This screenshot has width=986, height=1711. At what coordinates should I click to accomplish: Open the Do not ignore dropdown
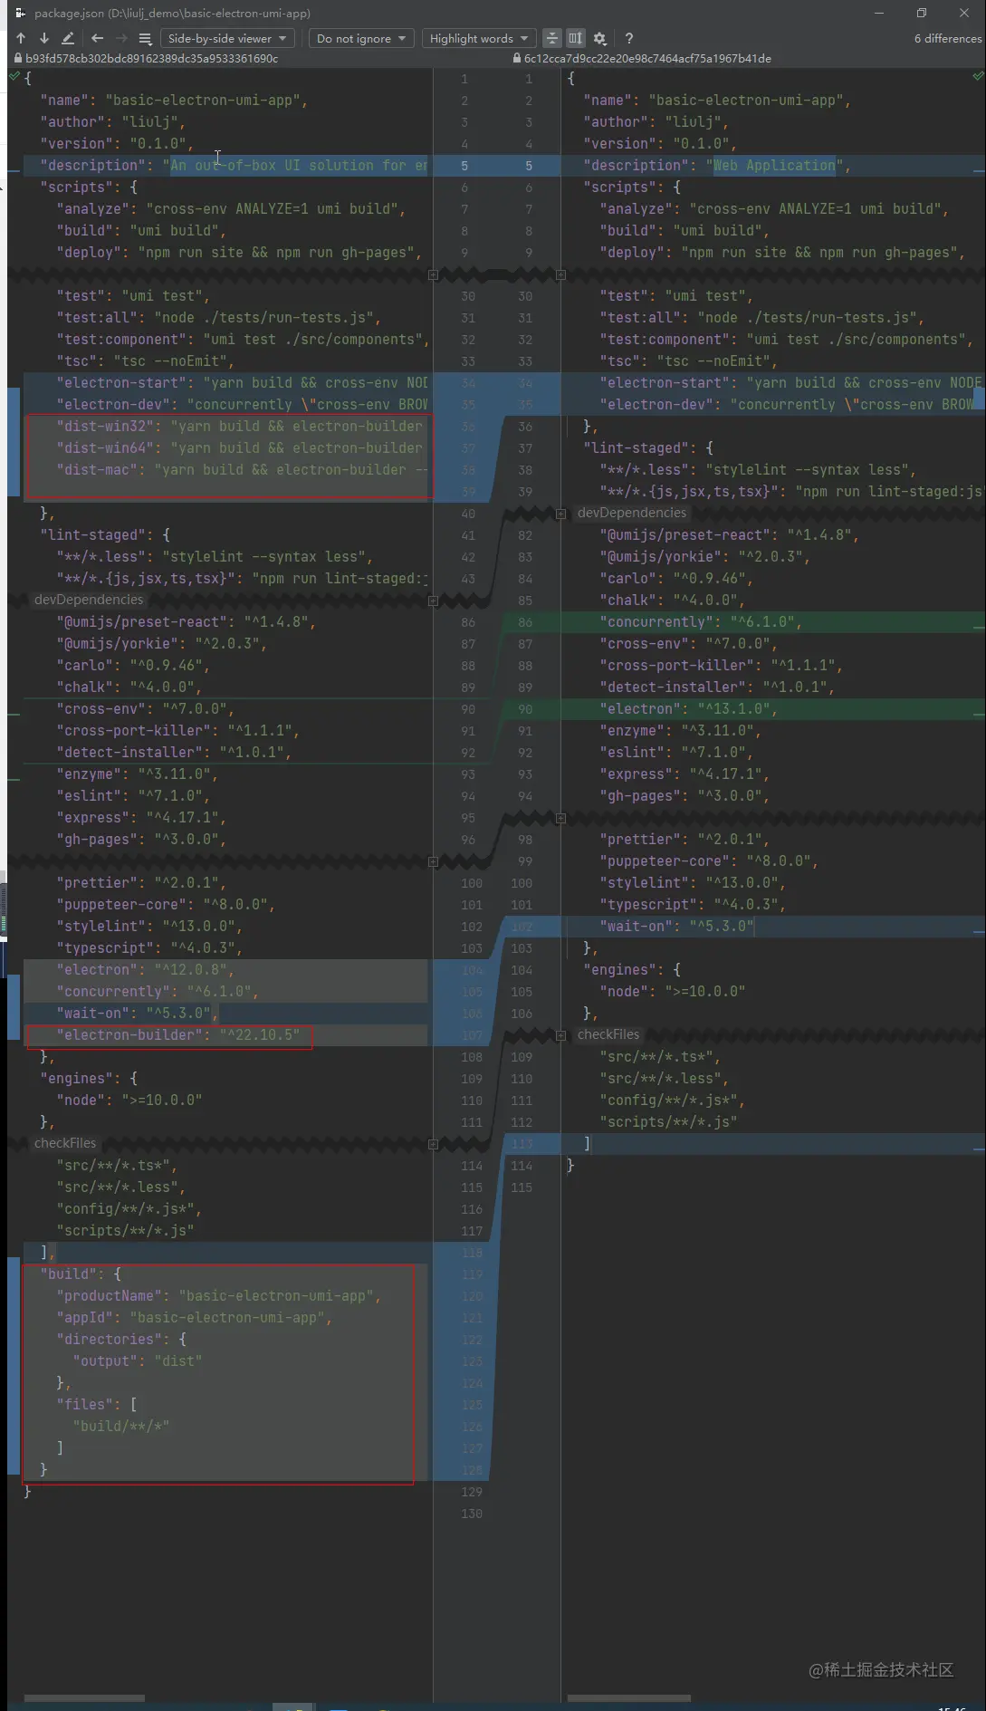(361, 38)
